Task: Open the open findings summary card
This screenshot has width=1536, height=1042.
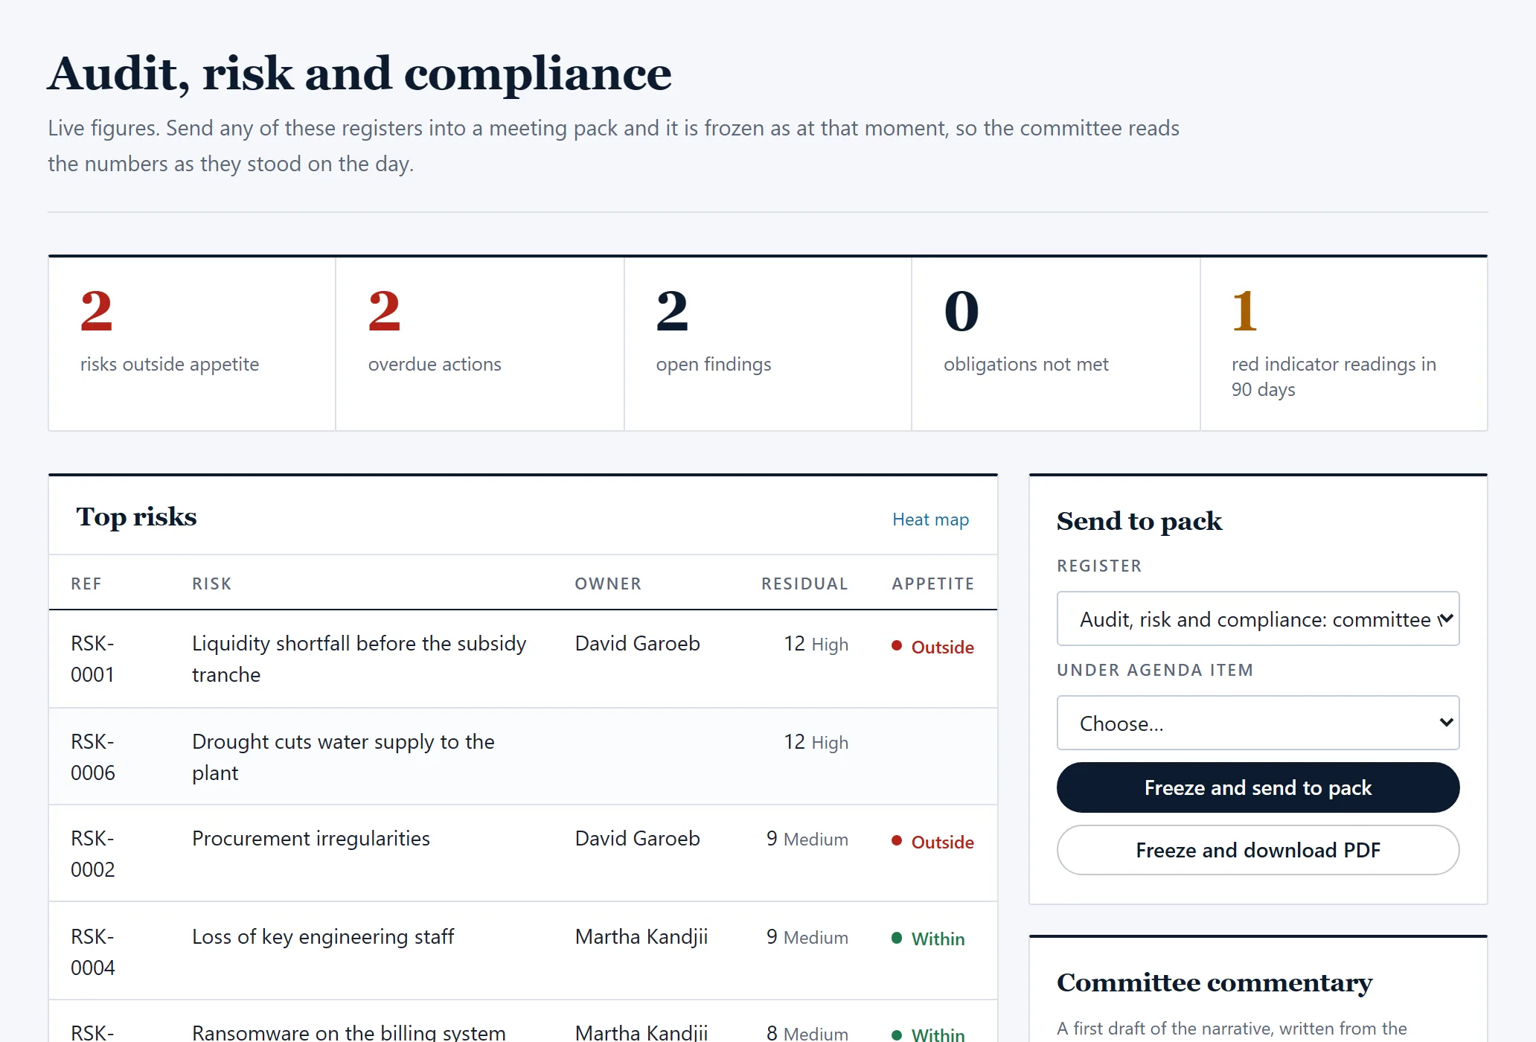Action: (x=768, y=344)
